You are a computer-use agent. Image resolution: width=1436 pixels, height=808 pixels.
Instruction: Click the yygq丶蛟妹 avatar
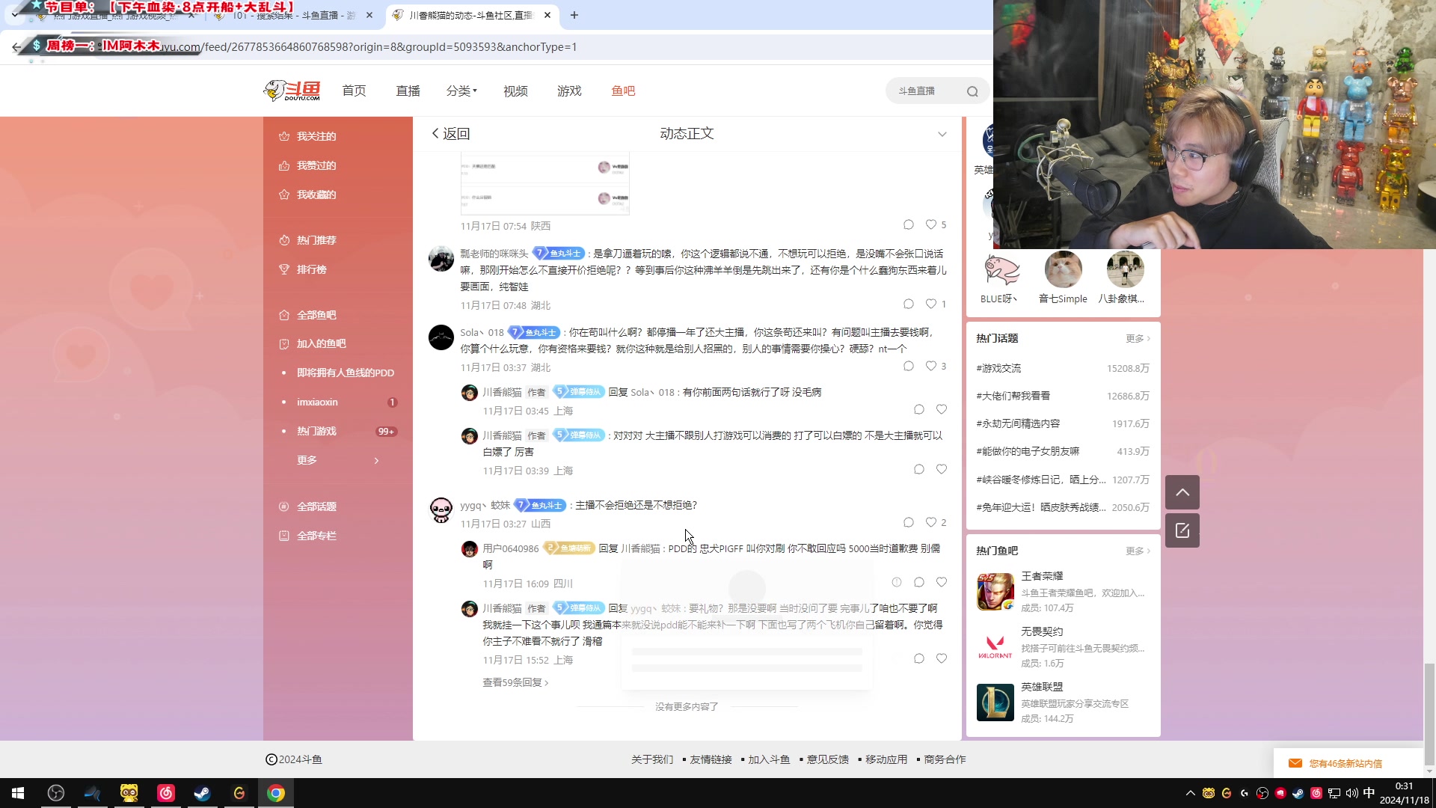[x=441, y=510]
